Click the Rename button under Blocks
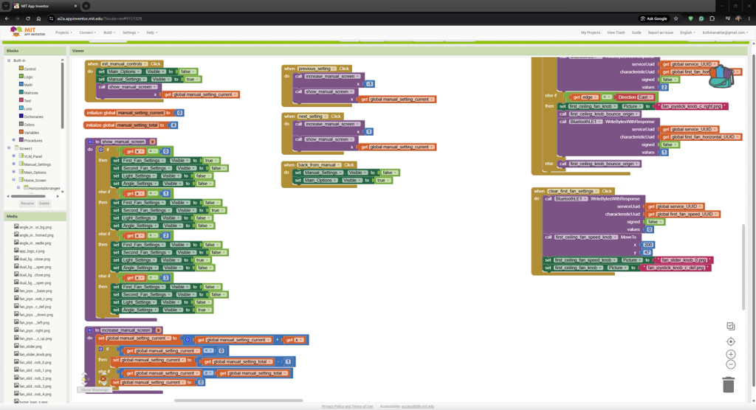Screen dimensions: 756x410 coord(27,204)
